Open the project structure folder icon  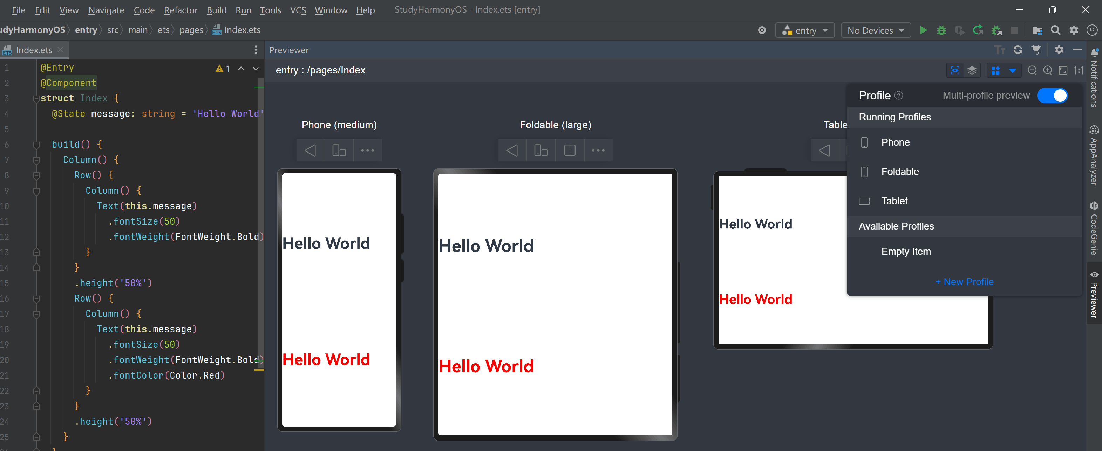coord(1037,30)
